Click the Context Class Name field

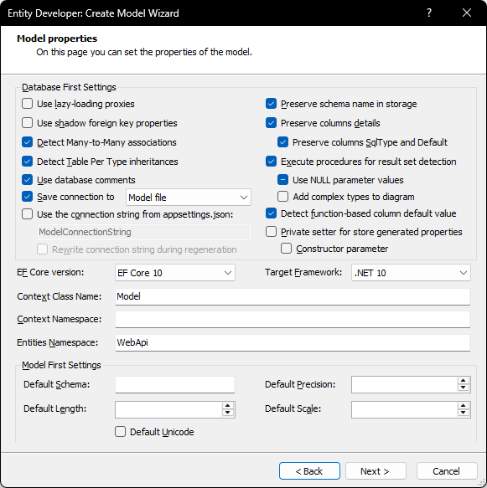pos(293,296)
